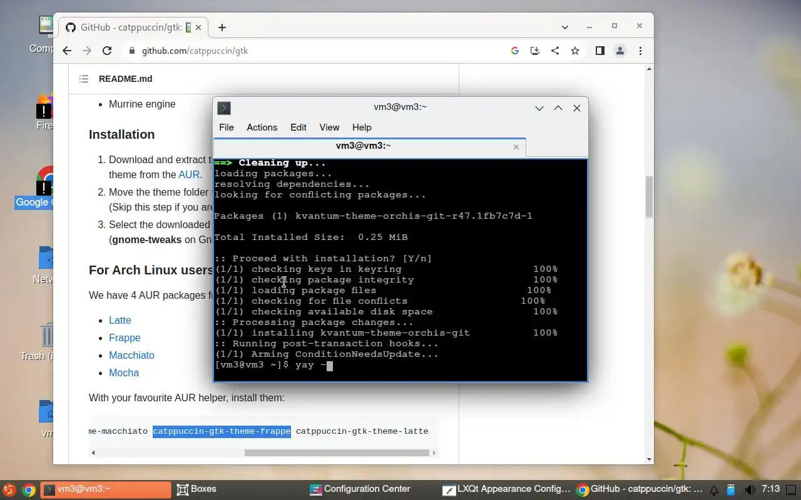The height and width of the screenshot is (500, 801).
Task: Click Chrome page vertical scrollbar thumb
Action: coord(650,197)
